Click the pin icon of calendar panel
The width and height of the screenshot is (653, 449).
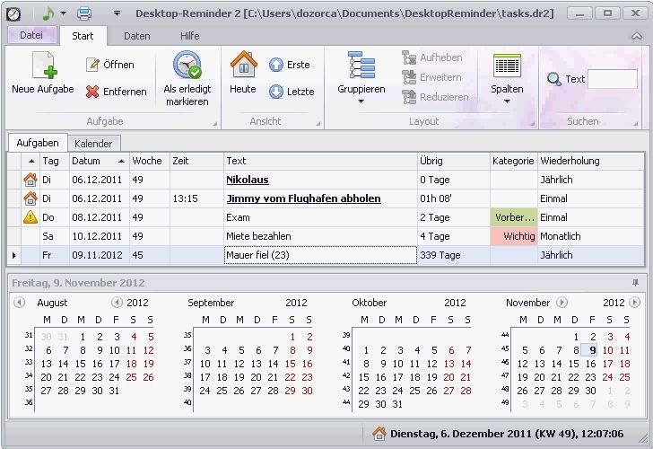[x=635, y=283]
